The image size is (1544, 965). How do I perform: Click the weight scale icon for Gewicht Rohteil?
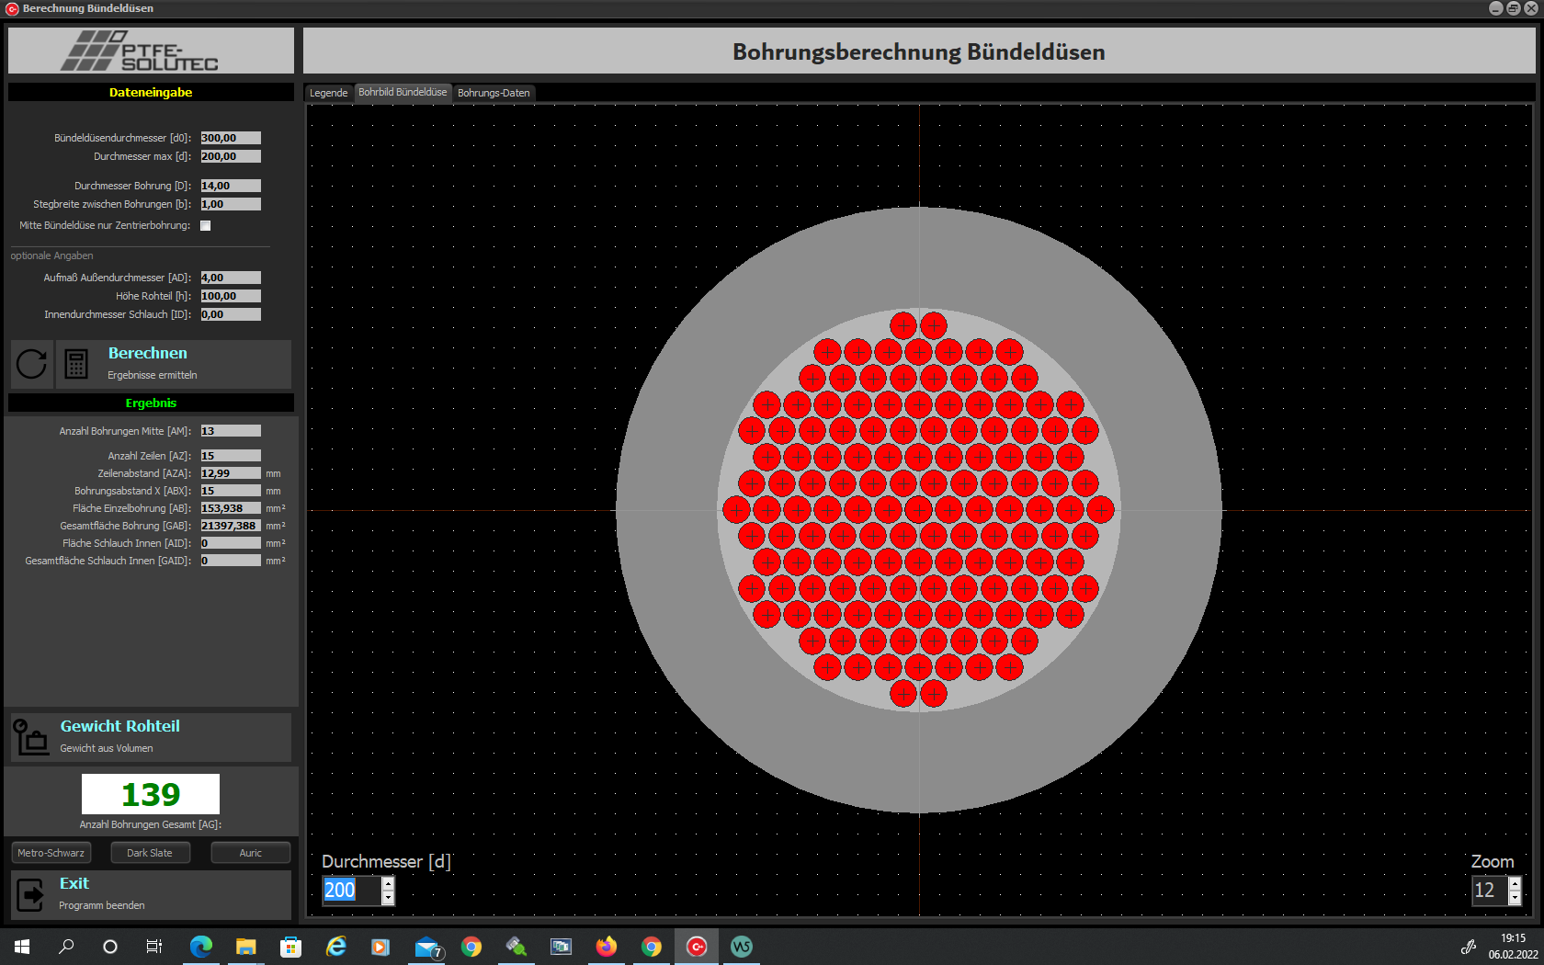point(31,737)
